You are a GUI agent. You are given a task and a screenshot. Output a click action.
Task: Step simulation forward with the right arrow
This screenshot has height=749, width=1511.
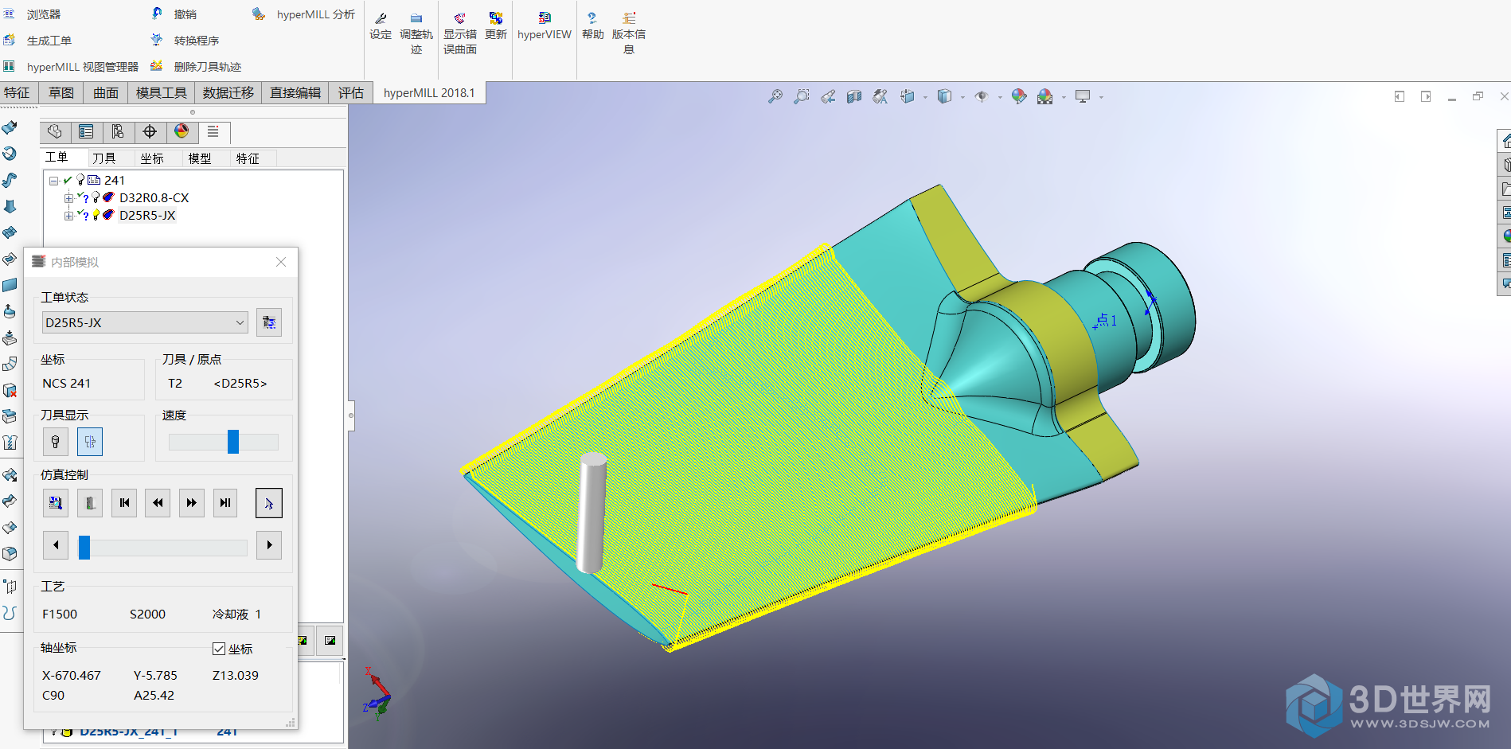coord(269,545)
